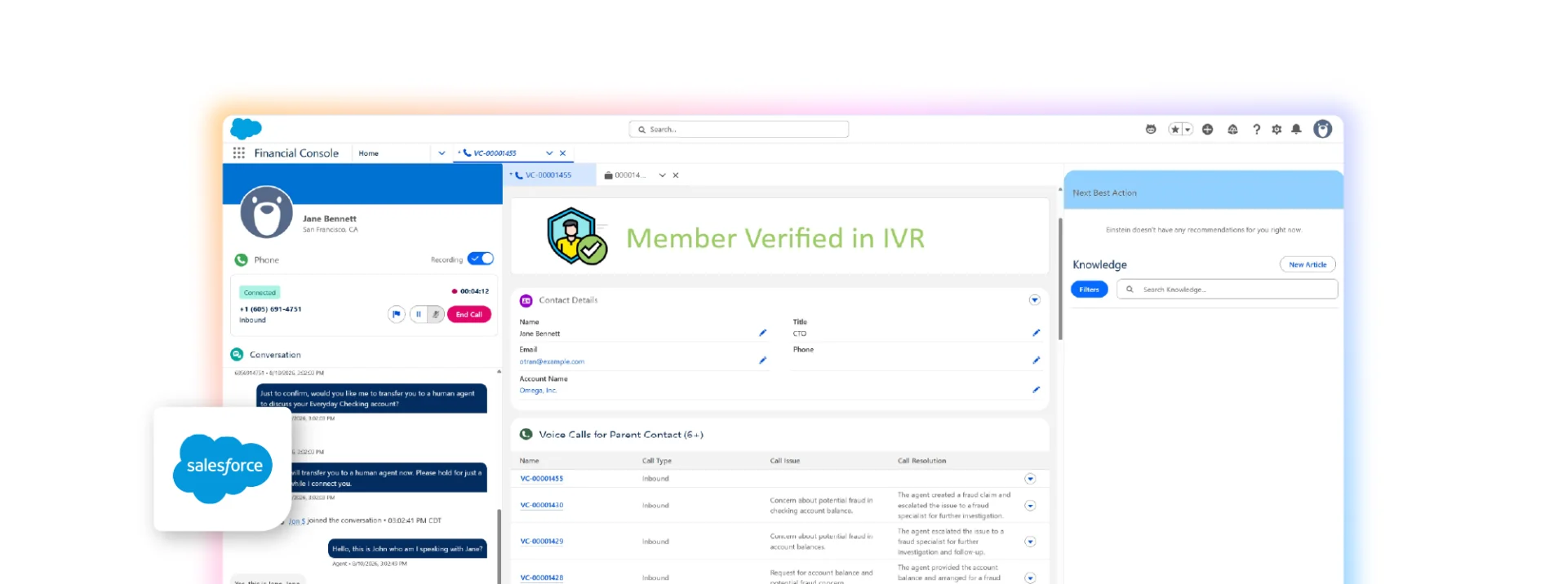Click the flag call icon button
The height and width of the screenshot is (584, 1567).
(x=397, y=314)
